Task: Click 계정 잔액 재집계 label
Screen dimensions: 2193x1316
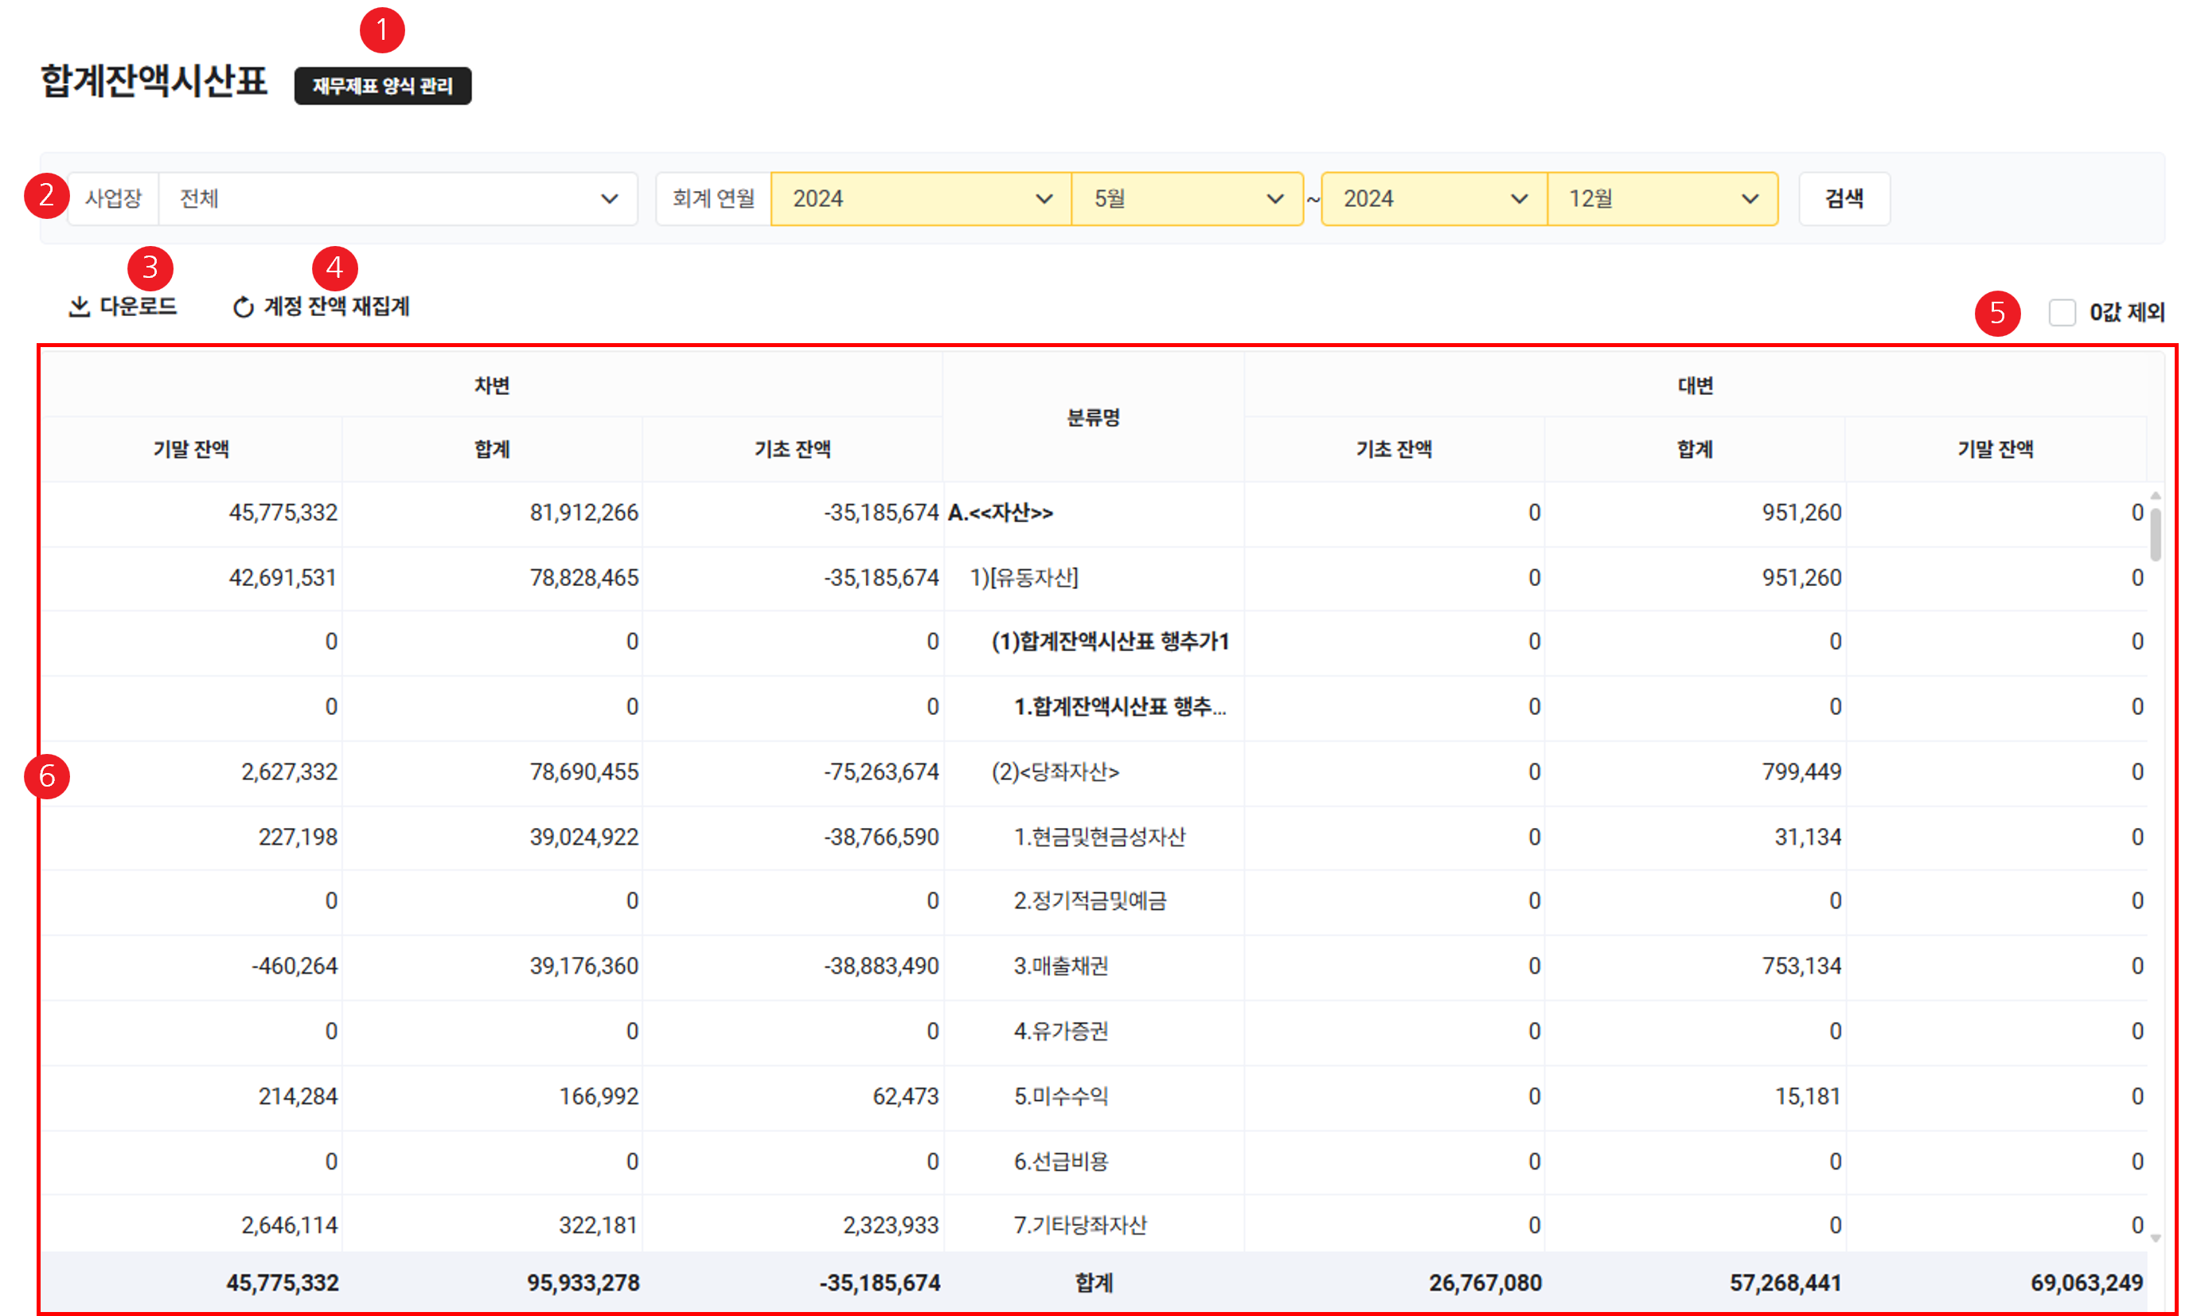Action: click(337, 307)
